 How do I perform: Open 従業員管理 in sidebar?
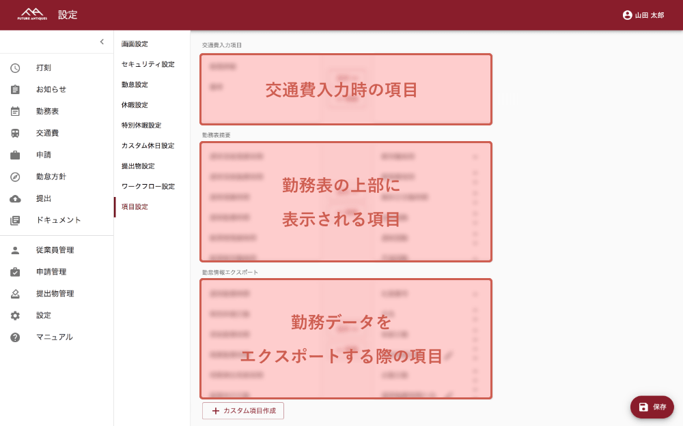(55, 250)
